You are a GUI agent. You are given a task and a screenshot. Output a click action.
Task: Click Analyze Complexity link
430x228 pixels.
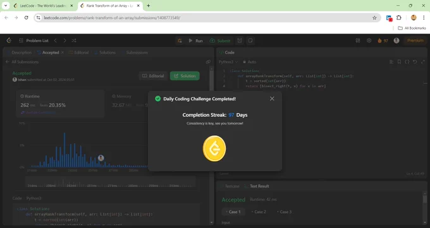tap(39, 112)
